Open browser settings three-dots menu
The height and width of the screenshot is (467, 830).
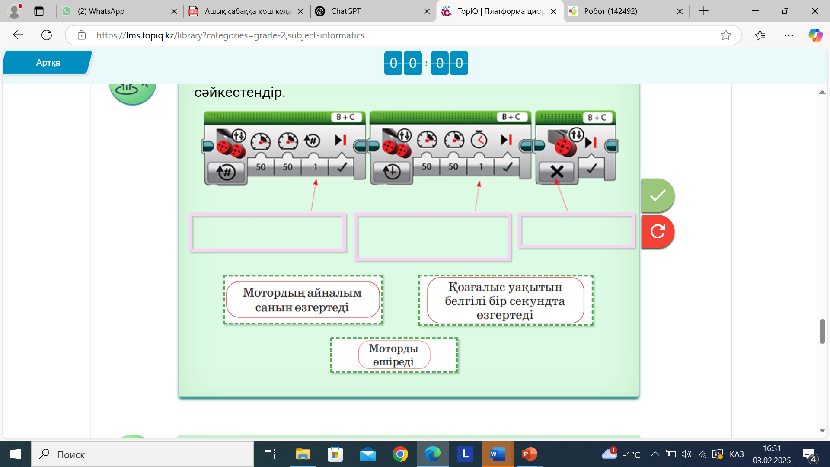[x=788, y=35]
